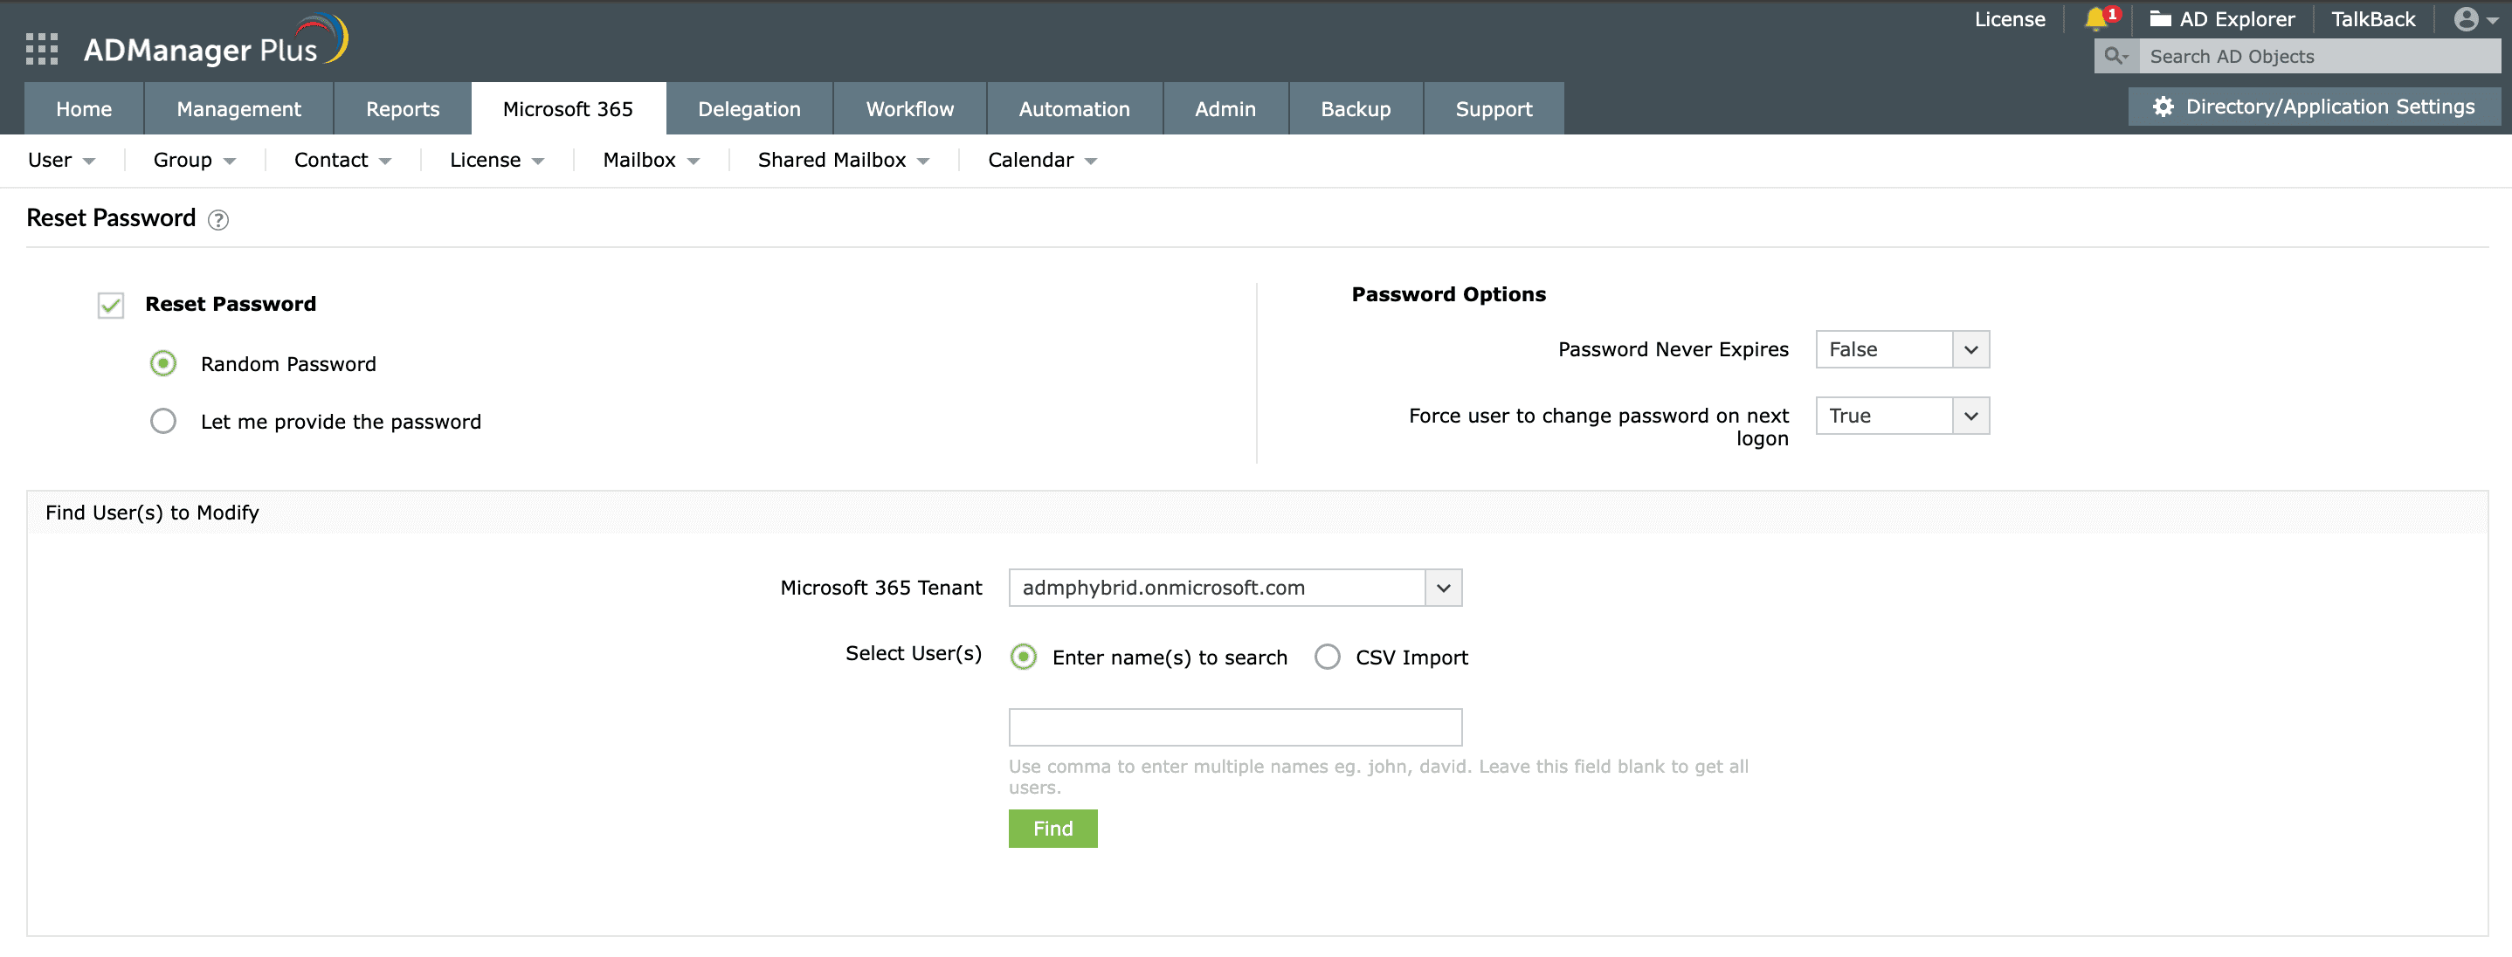Open the apps grid launcher icon
Image resolution: width=2512 pixels, height=957 pixels.
pyautogui.click(x=42, y=49)
